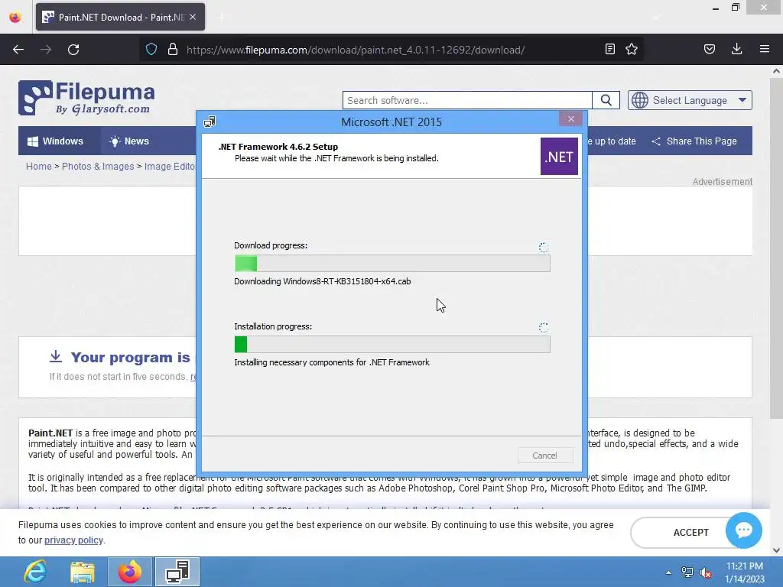Click the Installation progress bar

click(x=392, y=345)
